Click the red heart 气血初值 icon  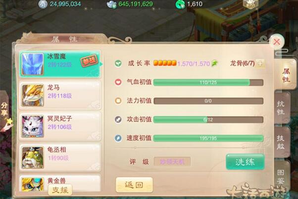tap(118, 82)
